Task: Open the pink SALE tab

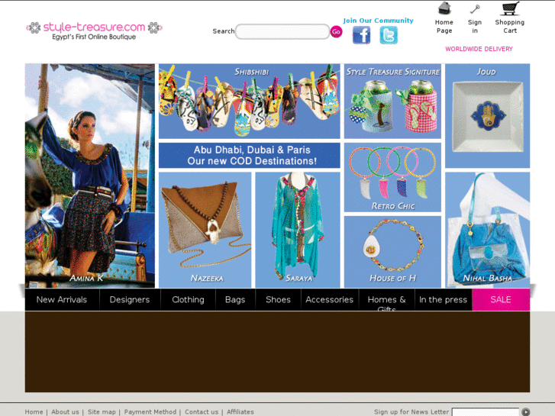Action: (x=501, y=300)
